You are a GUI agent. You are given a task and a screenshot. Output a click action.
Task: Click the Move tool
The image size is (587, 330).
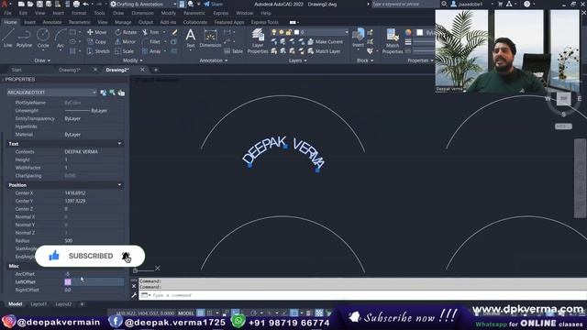pos(96,32)
